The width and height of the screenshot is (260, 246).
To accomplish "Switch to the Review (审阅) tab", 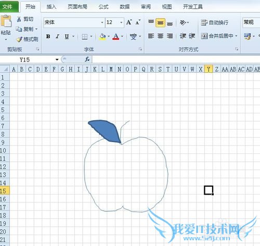I will pyautogui.click(x=146, y=7).
